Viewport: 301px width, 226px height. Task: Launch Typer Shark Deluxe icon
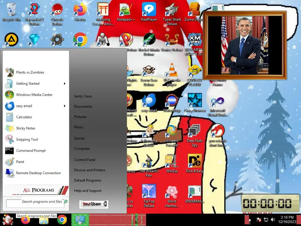pyautogui.click(x=172, y=14)
